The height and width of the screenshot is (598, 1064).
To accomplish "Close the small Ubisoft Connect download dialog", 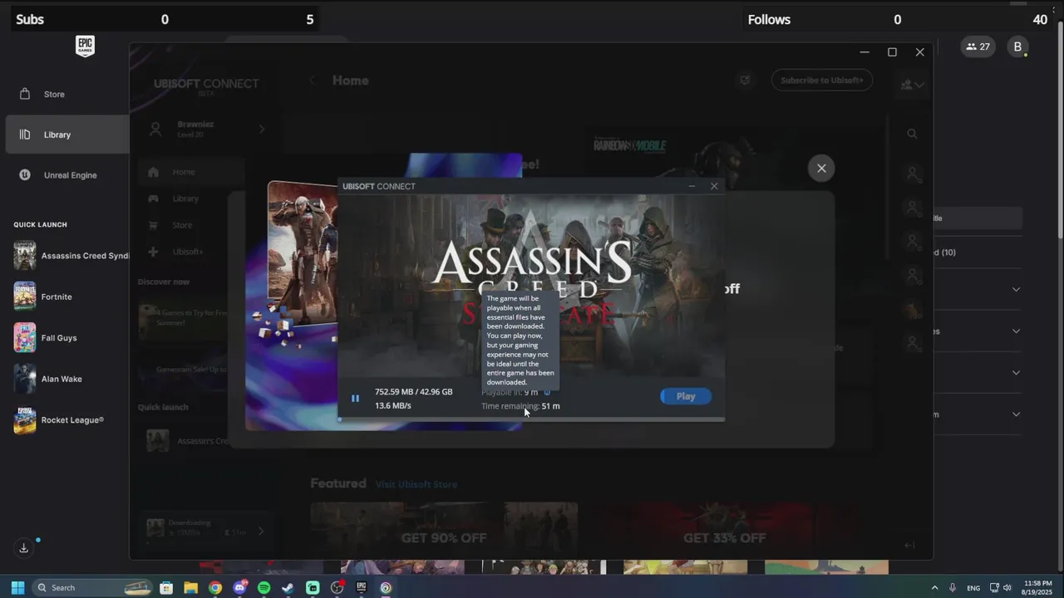I will [x=714, y=186].
